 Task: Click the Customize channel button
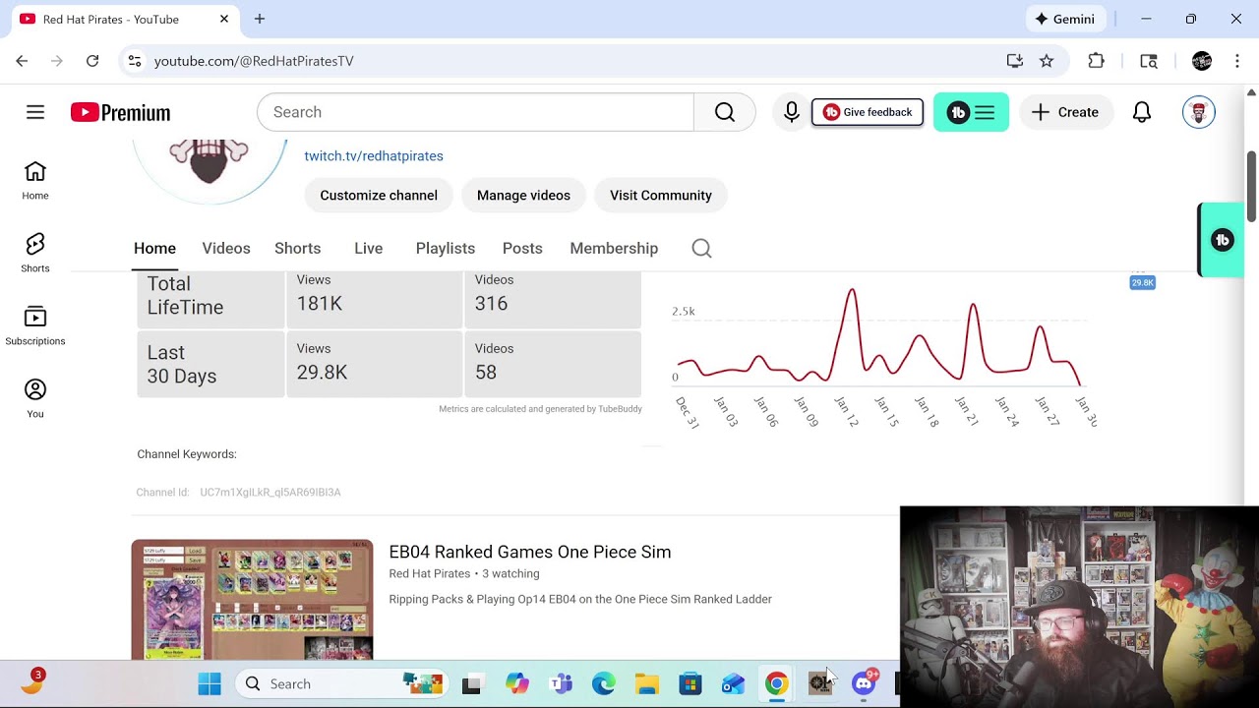click(379, 196)
